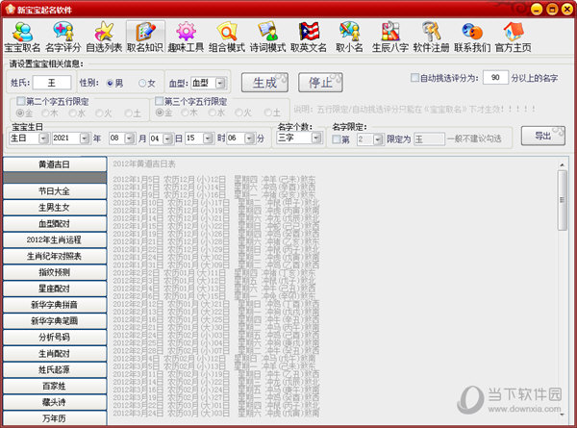Image resolution: width=577 pixels, height=428 pixels.
Task: Click the 停止 stop button
Action: (320, 83)
